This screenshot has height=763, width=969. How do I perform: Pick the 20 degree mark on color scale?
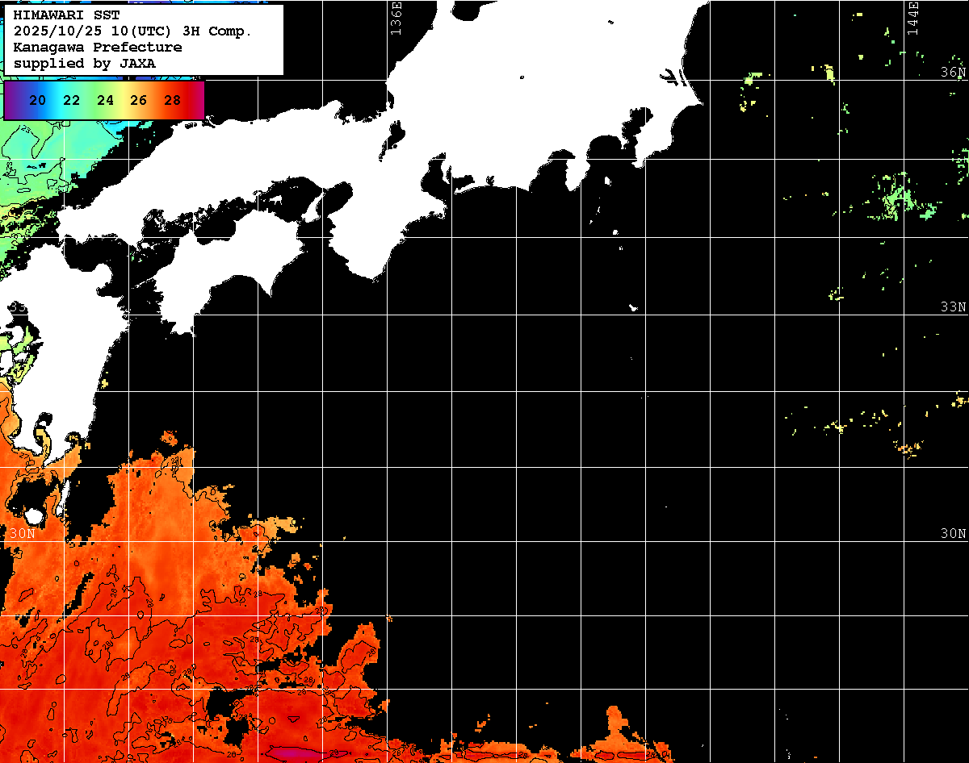pyautogui.click(x=37, y=101)
